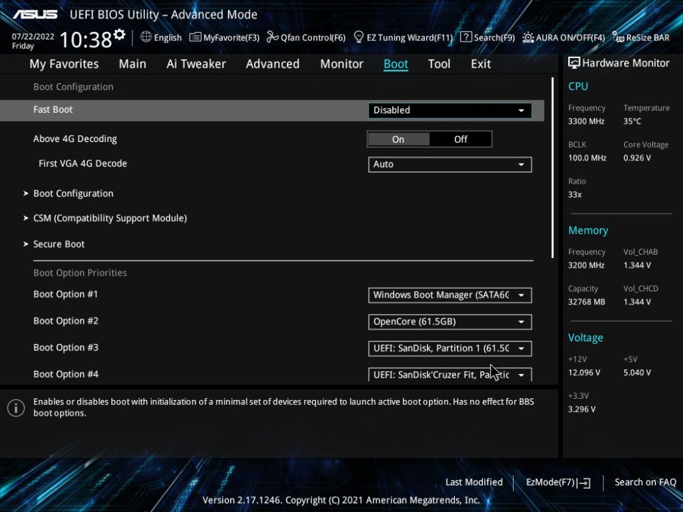
Task: Open the Fast Boot dropdown
Action: (449, 110)
